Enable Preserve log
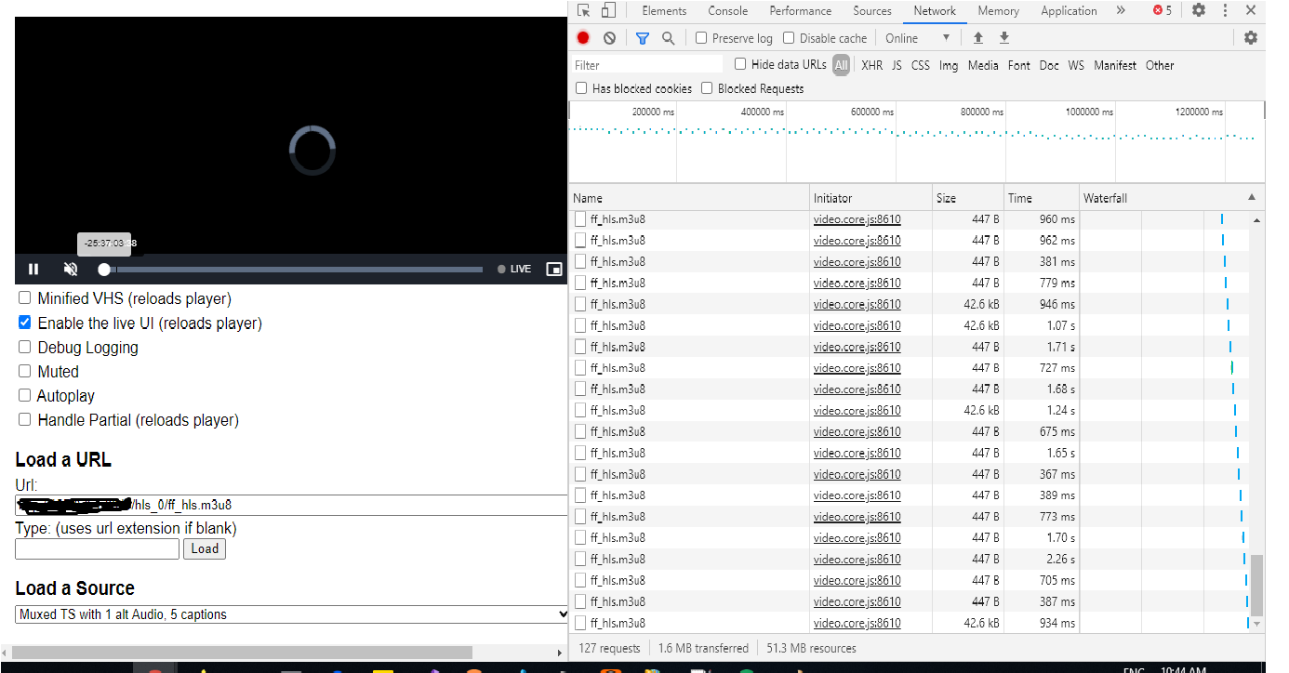The width and height of the screenshot is (1289, 673). 701,37
